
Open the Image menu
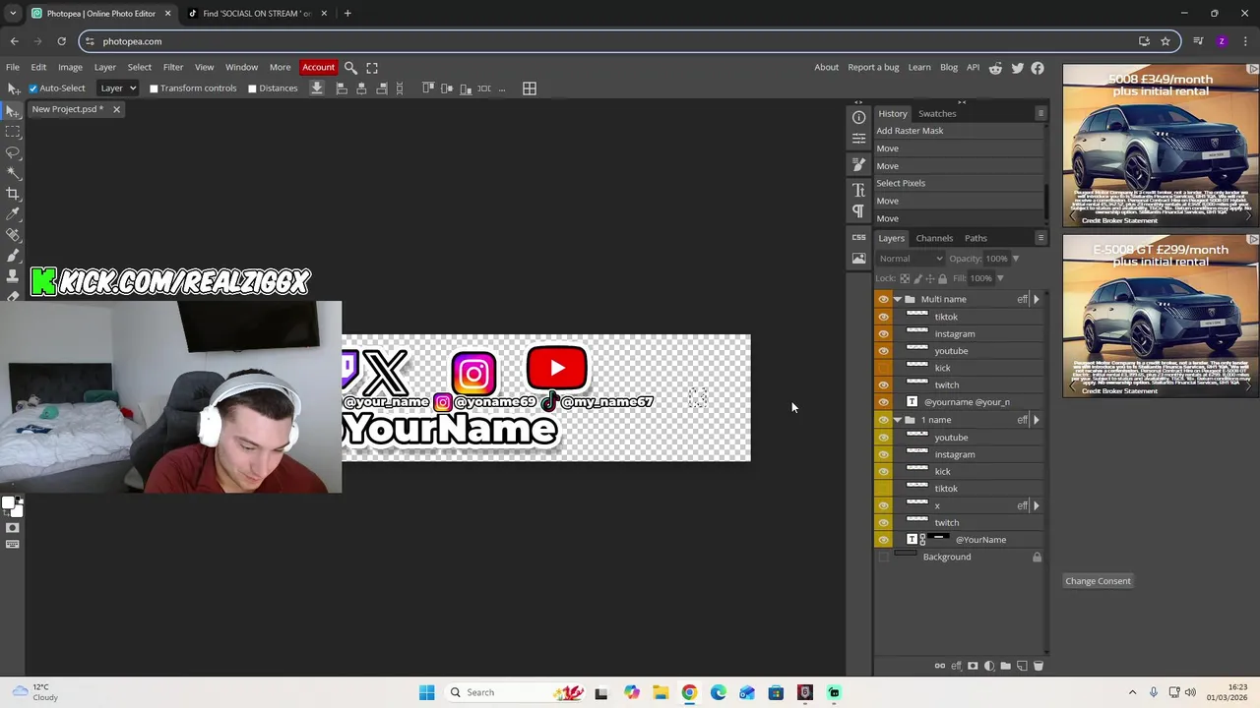(x=70, y=68)
